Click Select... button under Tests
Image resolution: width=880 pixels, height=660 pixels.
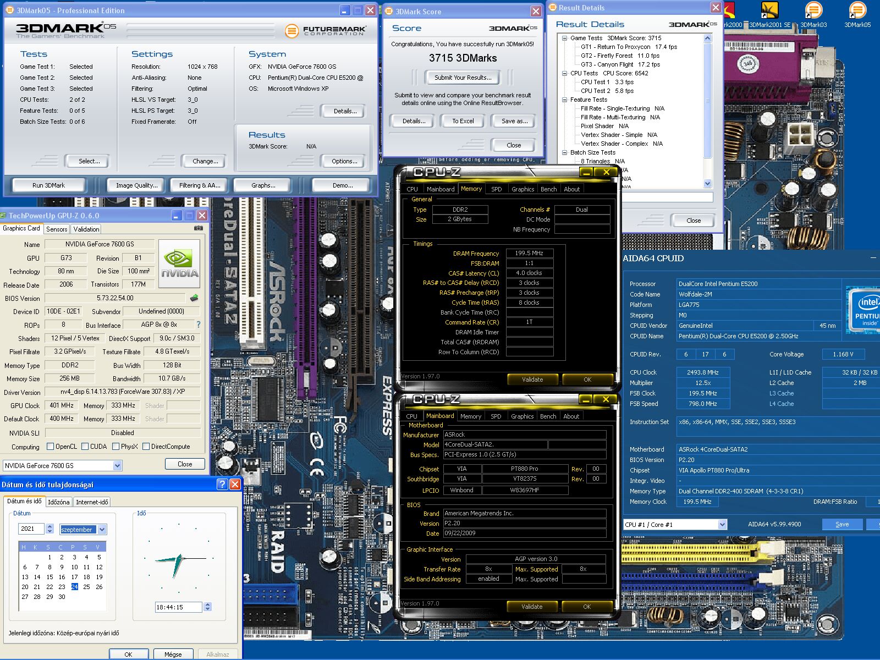point(89,161)
